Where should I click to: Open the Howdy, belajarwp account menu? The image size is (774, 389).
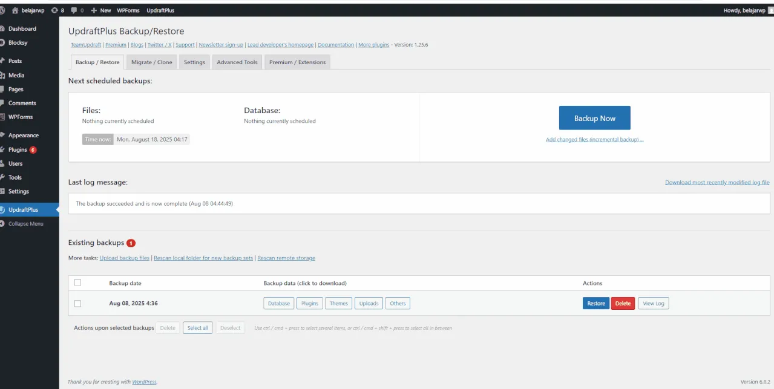click(744, 10)
